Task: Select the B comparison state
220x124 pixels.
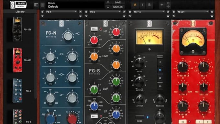Action: click(x=149, y=5)
